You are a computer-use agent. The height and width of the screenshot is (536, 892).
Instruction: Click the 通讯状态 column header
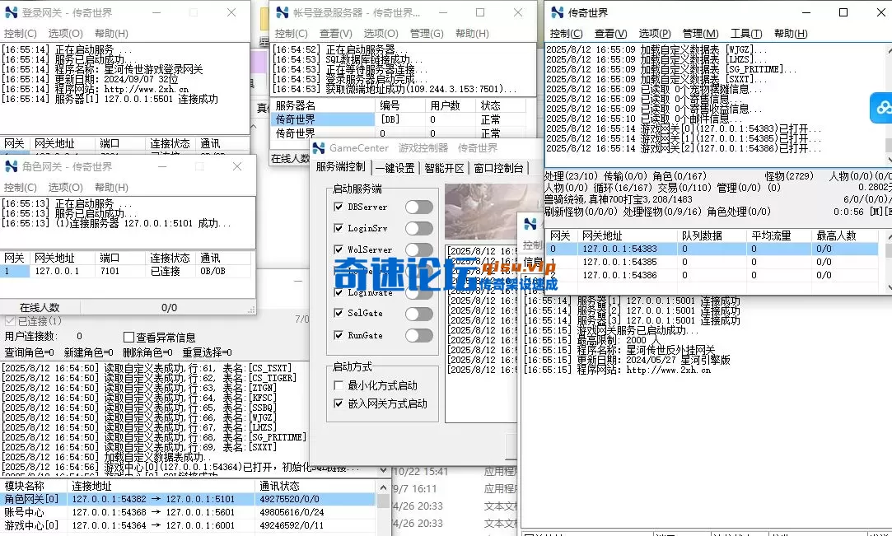coord(315,486)
